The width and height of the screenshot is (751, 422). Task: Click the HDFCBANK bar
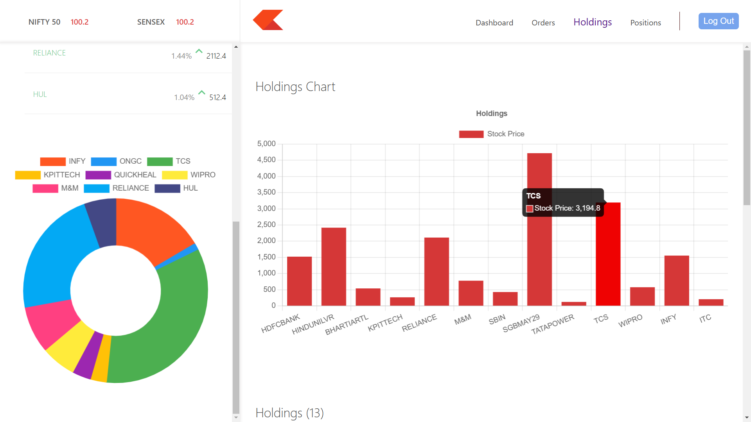point(299,281)
